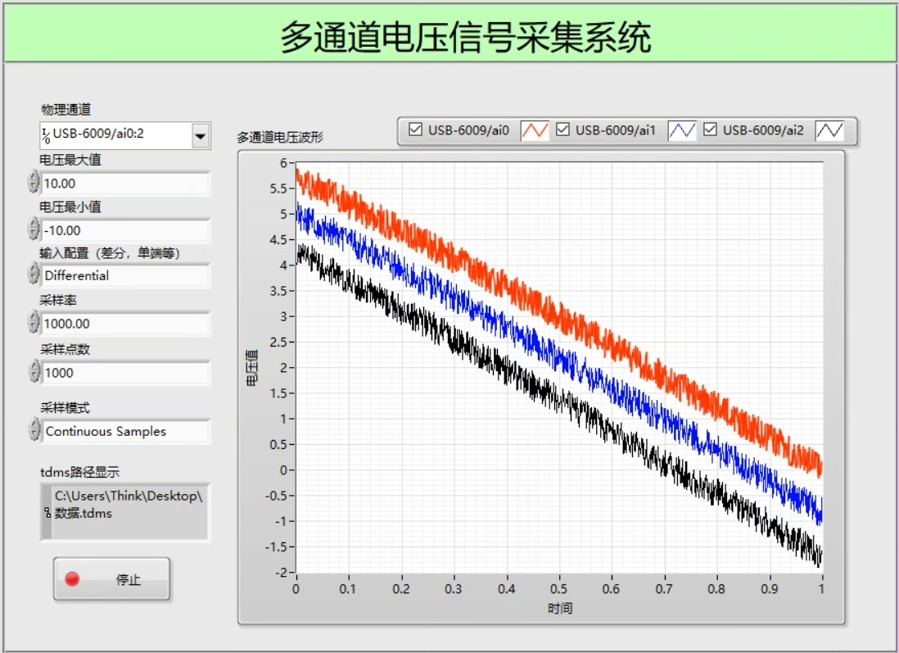Toggle USB-6009/ai0 plot visibility checkbox
The image size is (899, 653).
click(416, 129)
